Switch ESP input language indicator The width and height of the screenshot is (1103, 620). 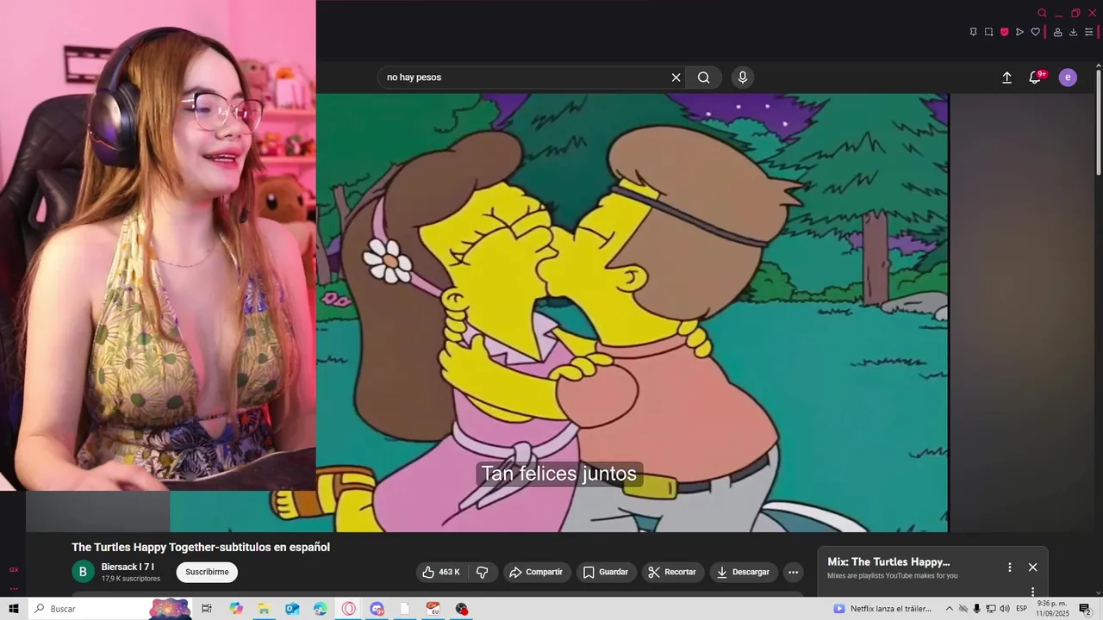click(1022, 609)
